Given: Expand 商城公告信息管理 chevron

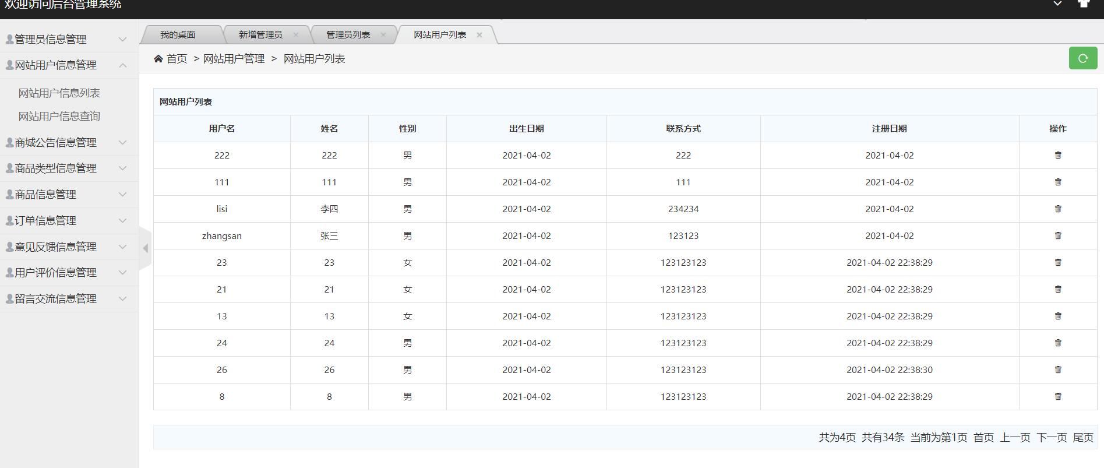Looking at the screenshot, I should click(122, 142).
